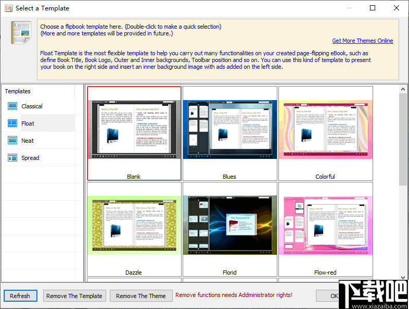The image size is (409, 309).
Task: Click the flipbook document icon in the header
Action: pyautogui.click(x=21, y=33)
